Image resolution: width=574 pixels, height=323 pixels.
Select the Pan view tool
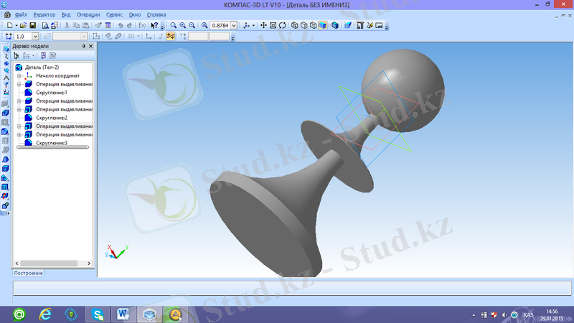coord(263,25)
